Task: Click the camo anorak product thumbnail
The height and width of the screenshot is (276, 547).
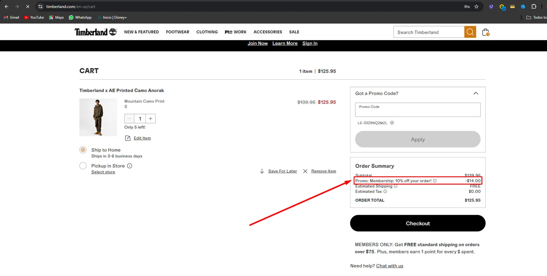Action: pos(98,117)
